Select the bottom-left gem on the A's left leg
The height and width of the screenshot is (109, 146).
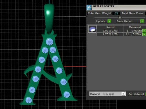pos(29,100)
